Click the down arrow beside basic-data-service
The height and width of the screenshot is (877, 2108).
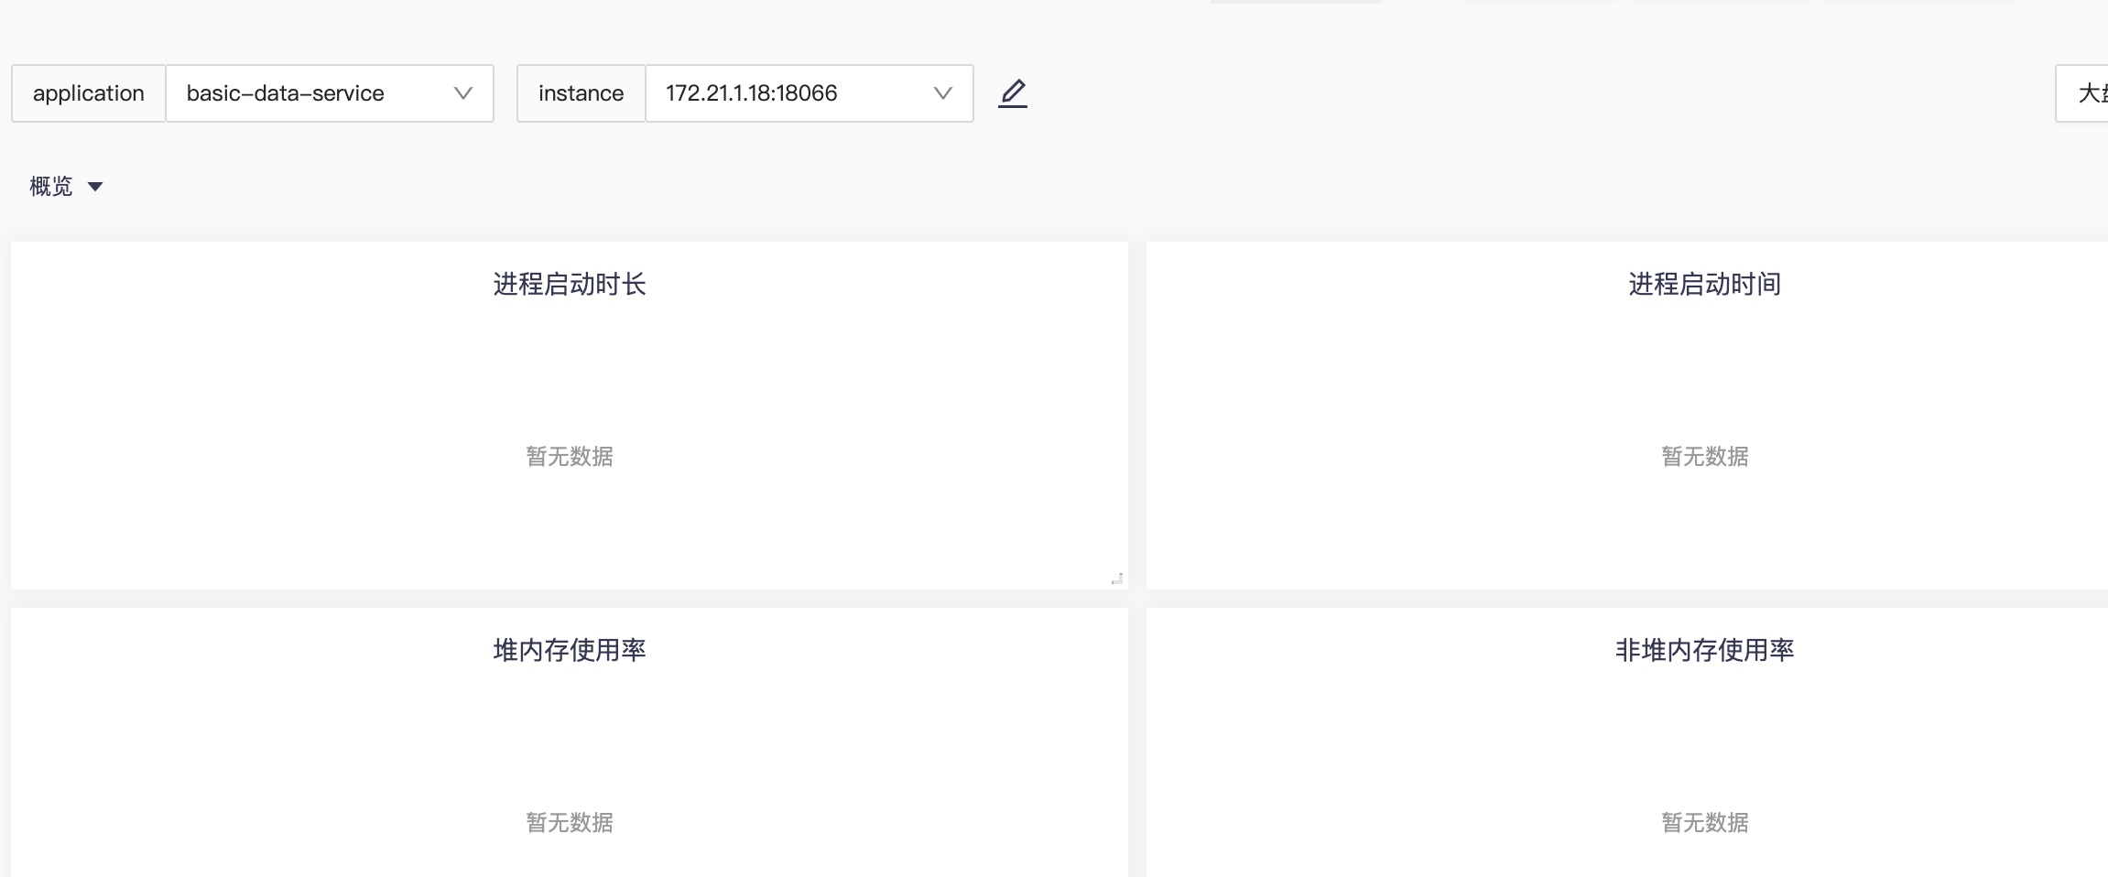(x=463, y=92)
